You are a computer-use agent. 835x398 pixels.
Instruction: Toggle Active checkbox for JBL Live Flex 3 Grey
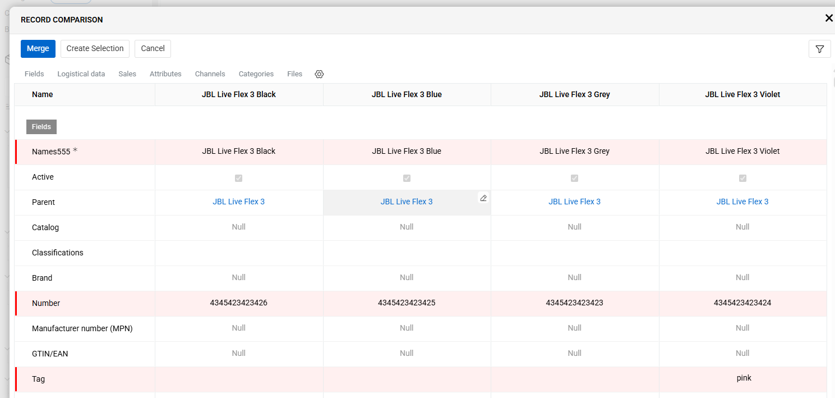point(574,178)
